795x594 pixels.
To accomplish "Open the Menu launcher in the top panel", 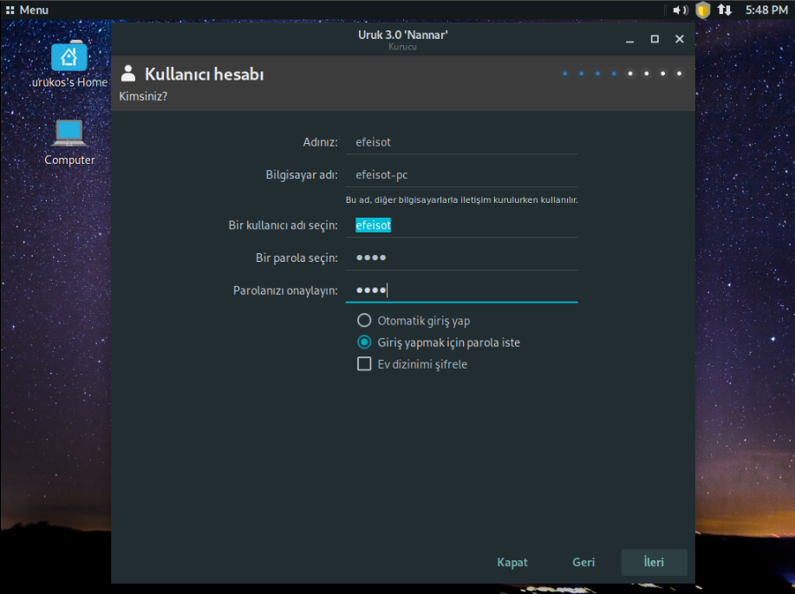I will click(x=27, y=10).
